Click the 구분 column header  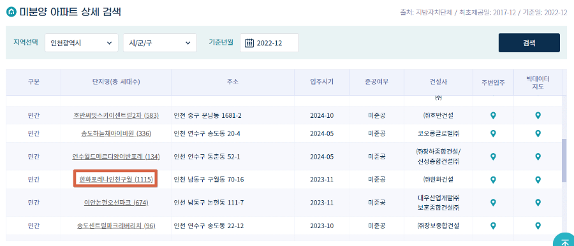click(33, 82)
